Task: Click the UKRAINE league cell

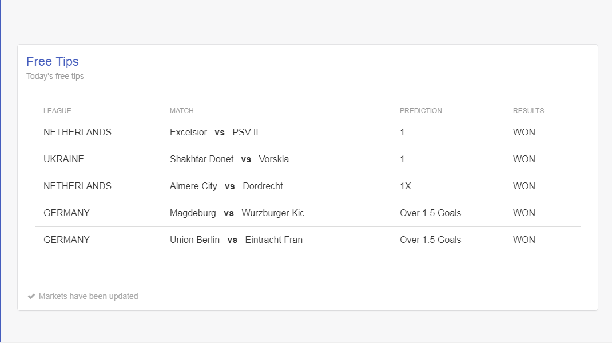Action: 63,159
